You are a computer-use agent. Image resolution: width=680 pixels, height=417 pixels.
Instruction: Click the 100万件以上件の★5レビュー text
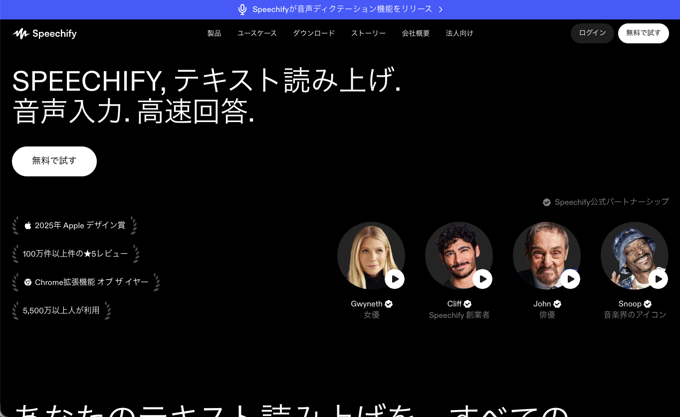coord(75,254)
